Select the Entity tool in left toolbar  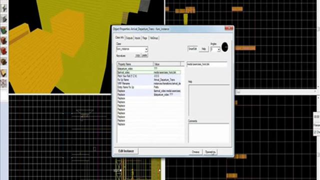[x=4, y=8]
